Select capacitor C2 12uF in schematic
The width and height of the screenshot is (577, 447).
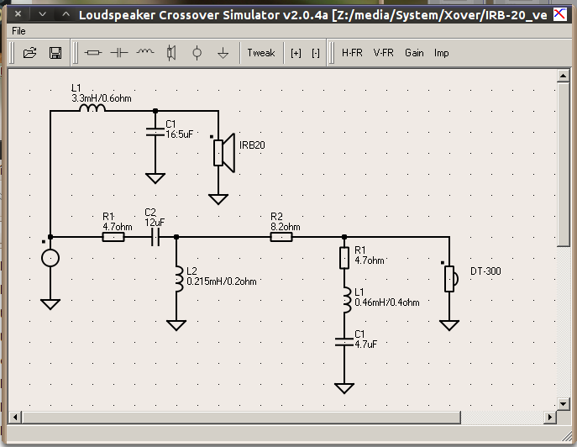click(155, 237)
